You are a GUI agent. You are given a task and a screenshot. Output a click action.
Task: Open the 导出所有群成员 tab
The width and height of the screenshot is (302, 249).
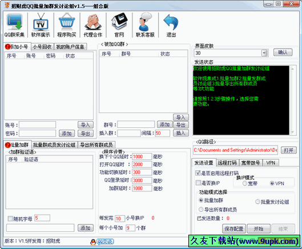click(x=96, y=145)
